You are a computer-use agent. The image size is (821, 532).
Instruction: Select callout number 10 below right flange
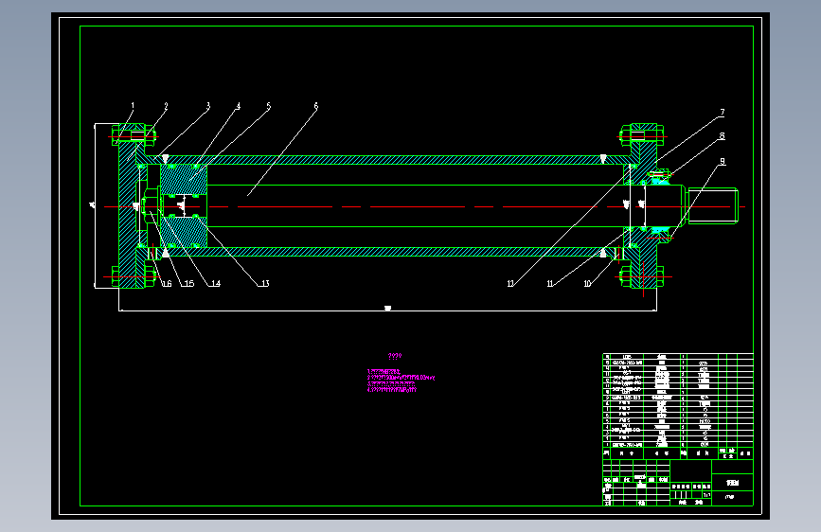click(x=587, y=284)
